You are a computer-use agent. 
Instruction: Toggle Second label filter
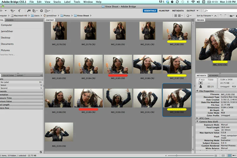[21, 88]
